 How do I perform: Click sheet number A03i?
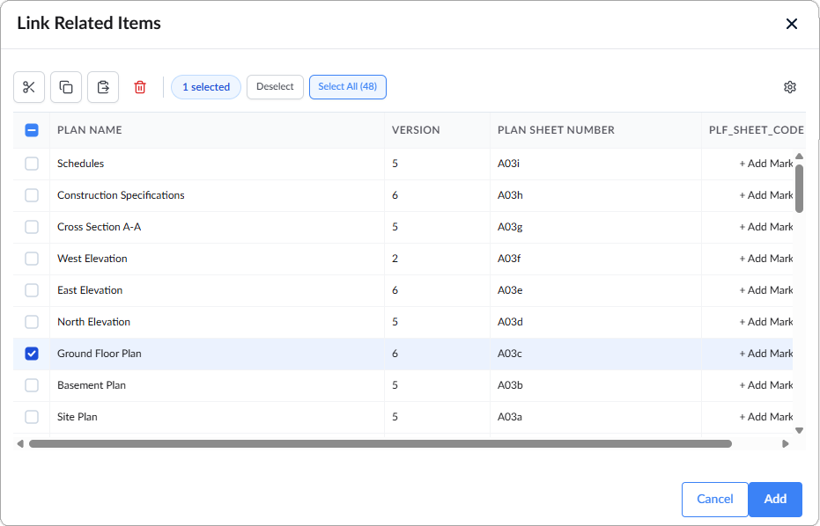coord(508,164)
